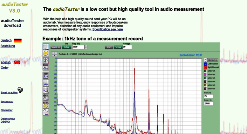Click the dark green unknown curve swatch
This screenshot has width=247, height=134.
coord(205,71)
